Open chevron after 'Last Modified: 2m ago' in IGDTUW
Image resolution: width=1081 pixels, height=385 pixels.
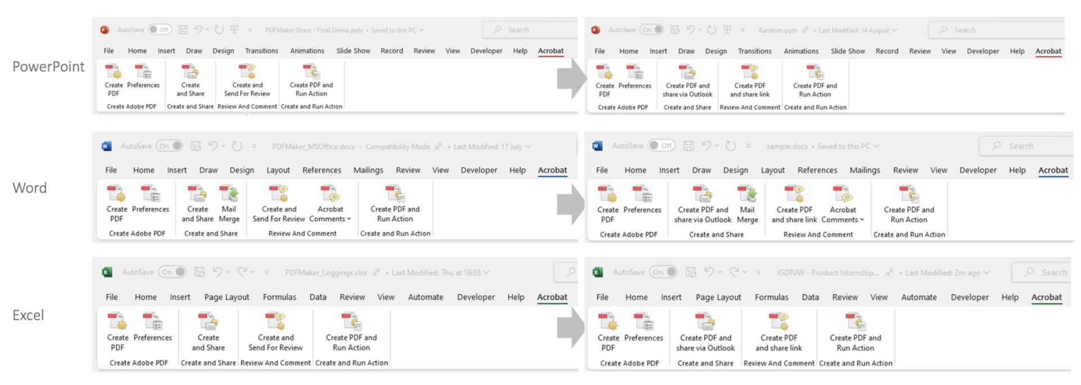coord(986,272)
